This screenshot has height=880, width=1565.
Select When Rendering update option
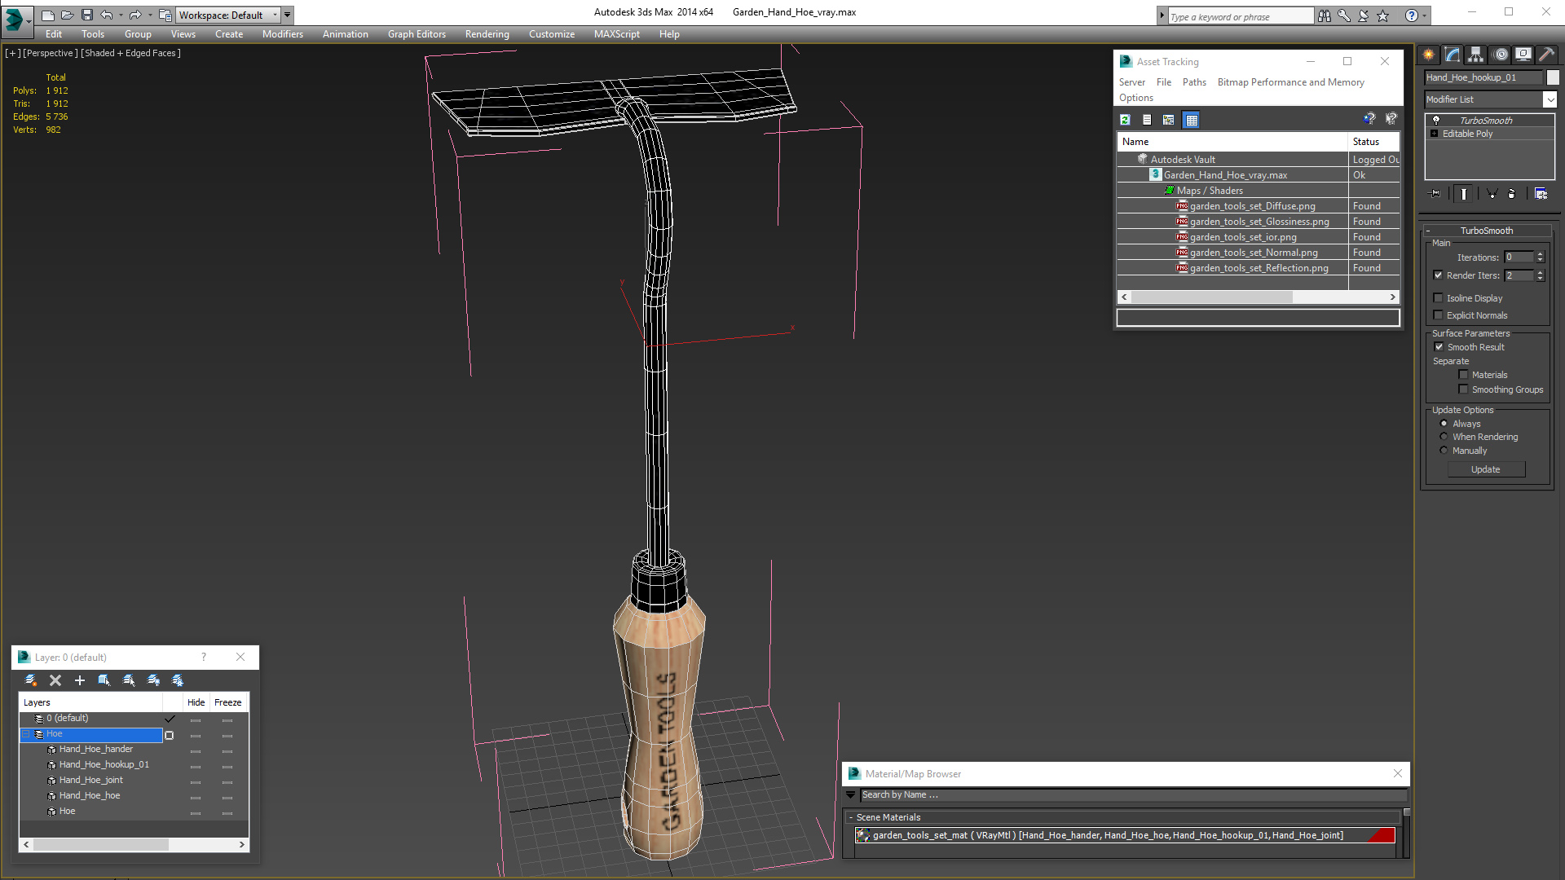click(x=1444, y=437)
